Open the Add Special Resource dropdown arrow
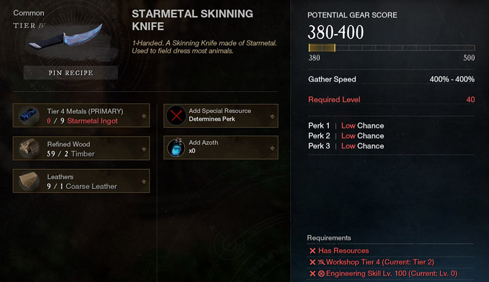The width and height of the screenshot is (489, 282). click(272, 117)
